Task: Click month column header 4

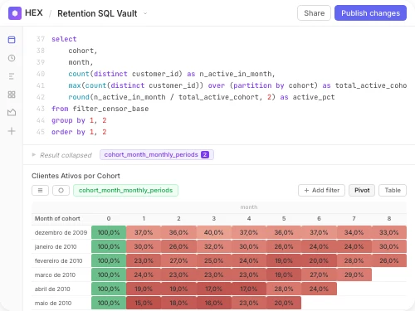Action: [x=249, y=218]
